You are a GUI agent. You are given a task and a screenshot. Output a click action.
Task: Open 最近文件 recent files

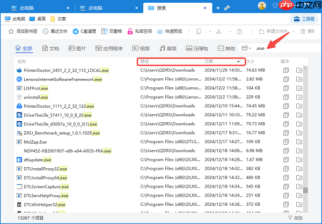coord(55,32)
